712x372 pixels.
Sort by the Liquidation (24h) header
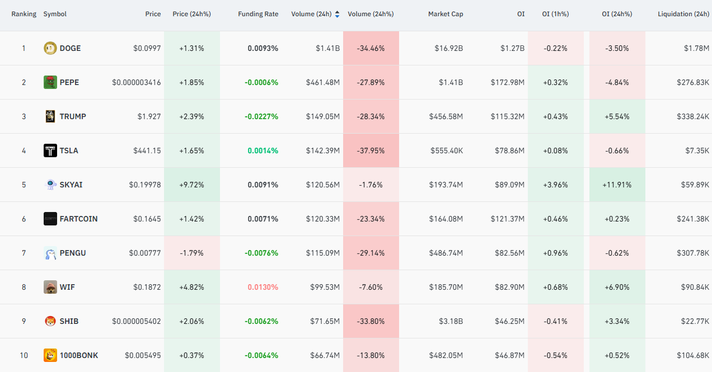coord(683,14)
